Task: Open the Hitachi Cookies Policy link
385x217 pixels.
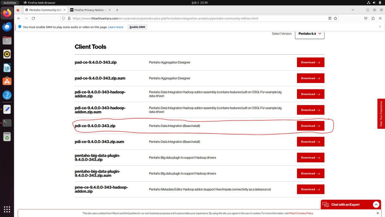Action: 301,213
